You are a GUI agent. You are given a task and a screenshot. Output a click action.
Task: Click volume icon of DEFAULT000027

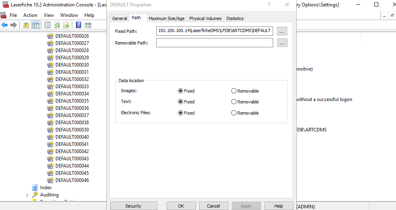pos(50,43)
